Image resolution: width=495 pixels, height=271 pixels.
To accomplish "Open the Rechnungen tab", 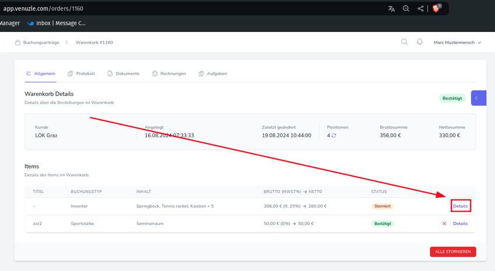I will [169, 73].
